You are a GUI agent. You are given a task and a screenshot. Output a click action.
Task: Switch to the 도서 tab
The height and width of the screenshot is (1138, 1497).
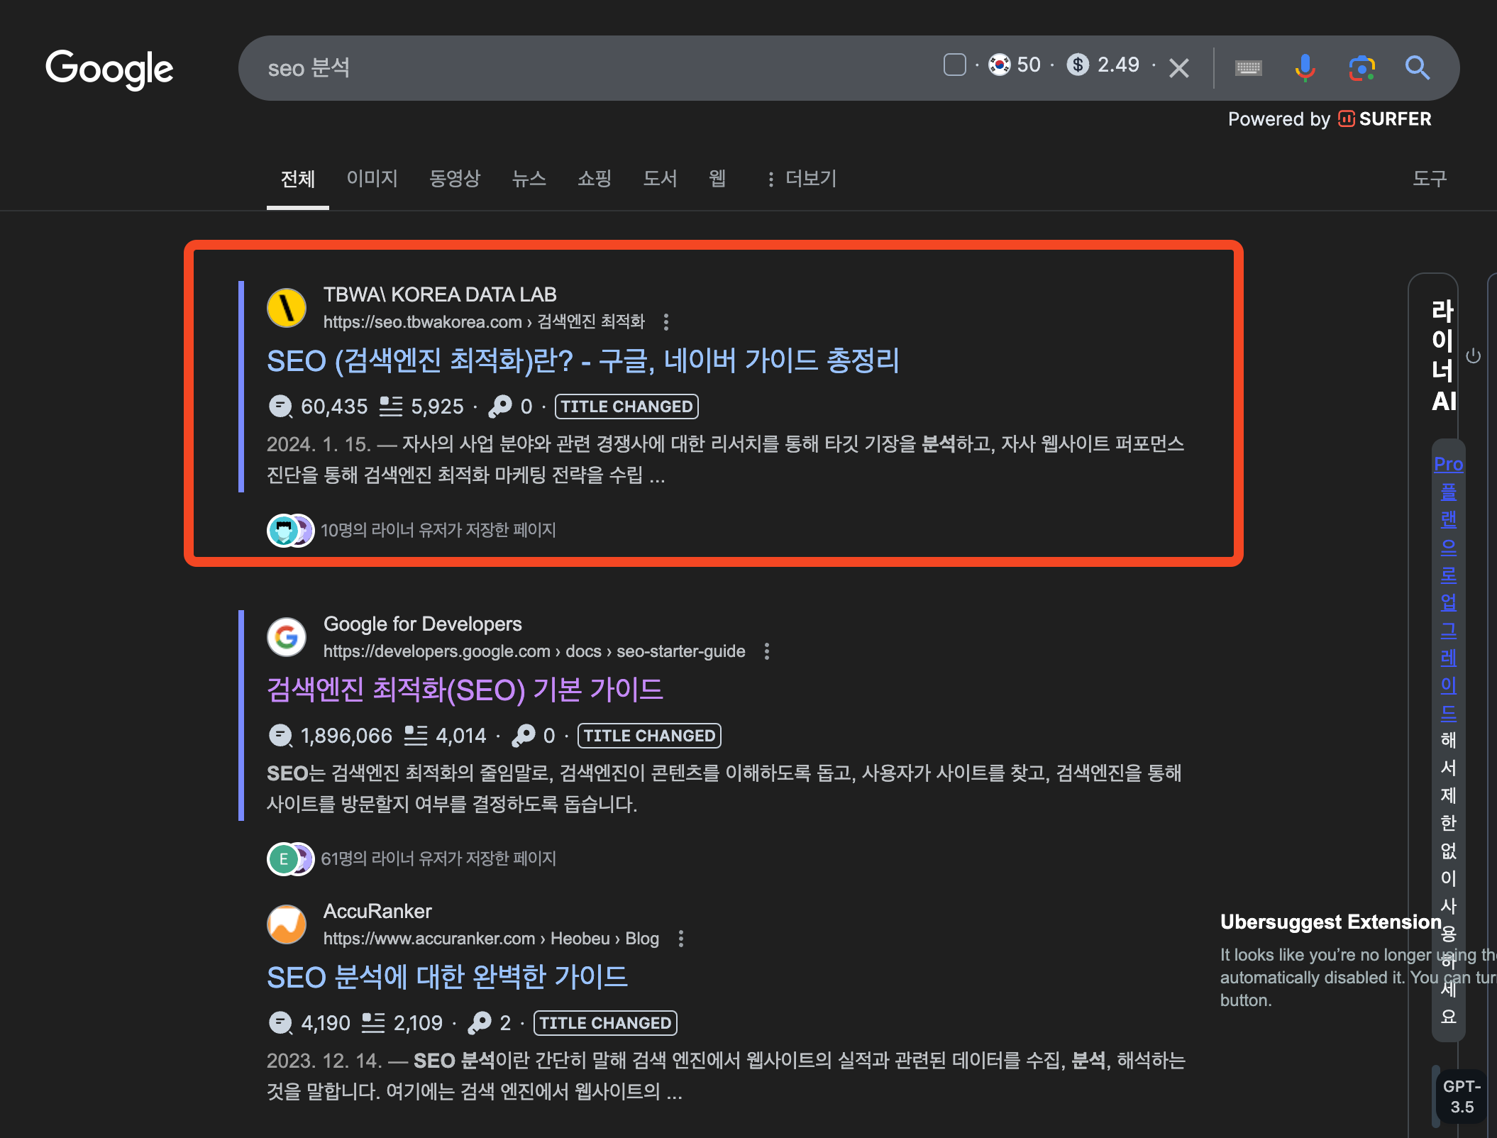pyautogui.click(x=660, y=178)
